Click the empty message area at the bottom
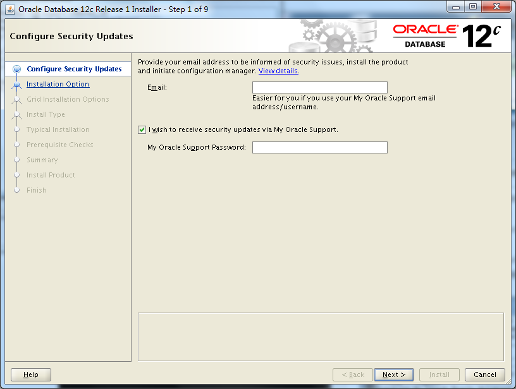This screenshot has height=389, width=516. tap(321, 337)
